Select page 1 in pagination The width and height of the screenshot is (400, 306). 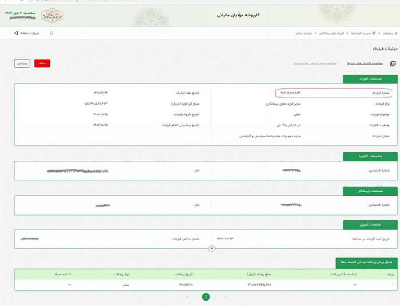click(x=206, y=297)
